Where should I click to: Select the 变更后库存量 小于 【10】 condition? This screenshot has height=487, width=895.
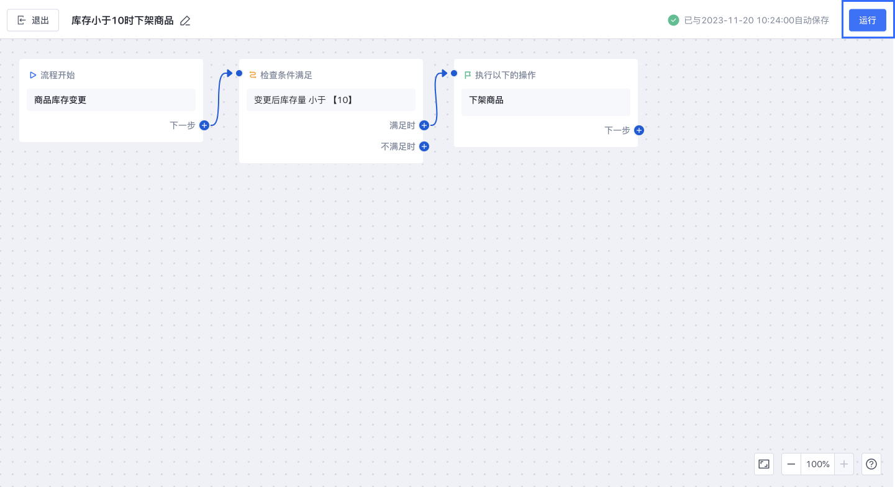tap(331, 100)
